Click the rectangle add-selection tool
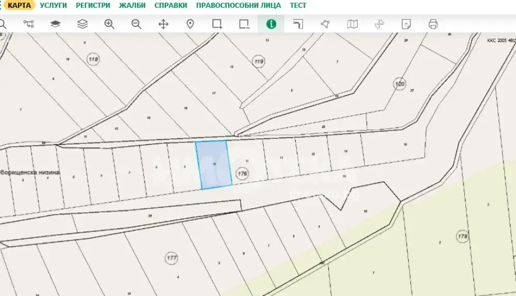The width and height of the screenshot is (516, 296). tap(217, 24)
